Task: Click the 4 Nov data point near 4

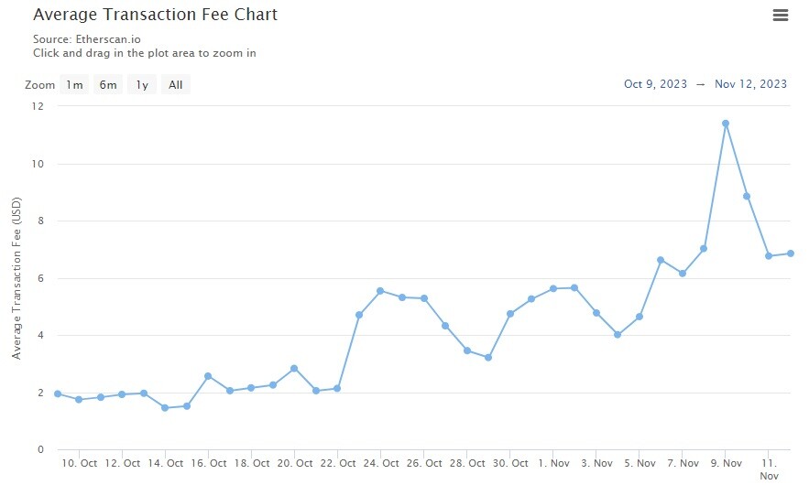Action: [618, 335]
